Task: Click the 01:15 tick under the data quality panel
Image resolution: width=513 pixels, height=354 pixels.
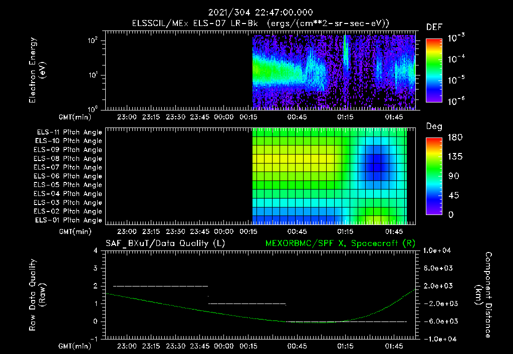Action: coord(346,346)
